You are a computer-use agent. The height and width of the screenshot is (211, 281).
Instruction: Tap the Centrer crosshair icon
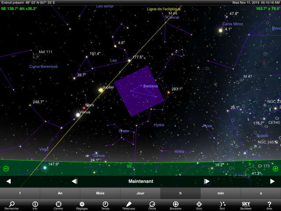pos(58,205)
